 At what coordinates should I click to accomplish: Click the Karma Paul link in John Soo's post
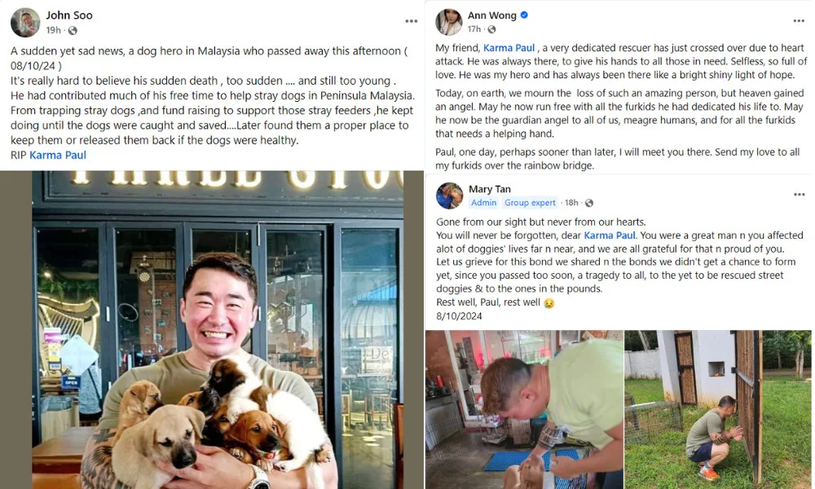(58, 155)
